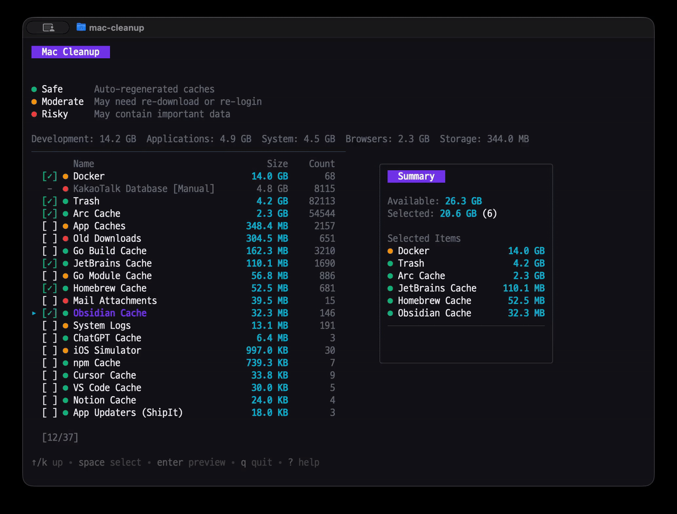
Task: Click the Obsidian Cache highlighted row name
Action: (110, 313)
